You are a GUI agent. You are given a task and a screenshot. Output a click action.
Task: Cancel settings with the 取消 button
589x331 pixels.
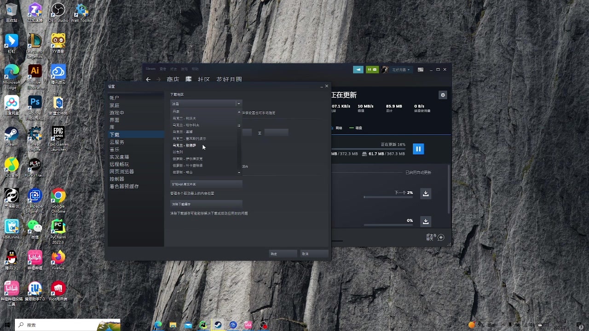click(x=315, y=254)
